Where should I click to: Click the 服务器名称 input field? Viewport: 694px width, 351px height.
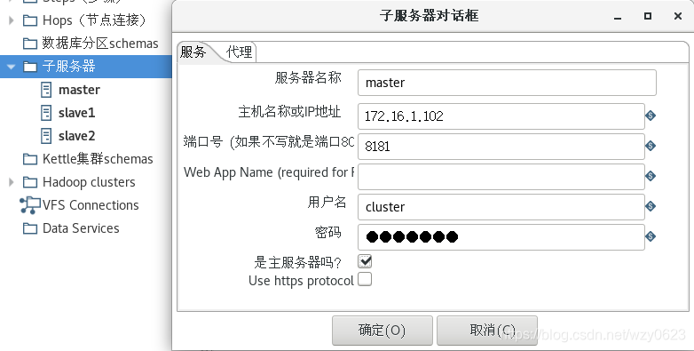507,83
